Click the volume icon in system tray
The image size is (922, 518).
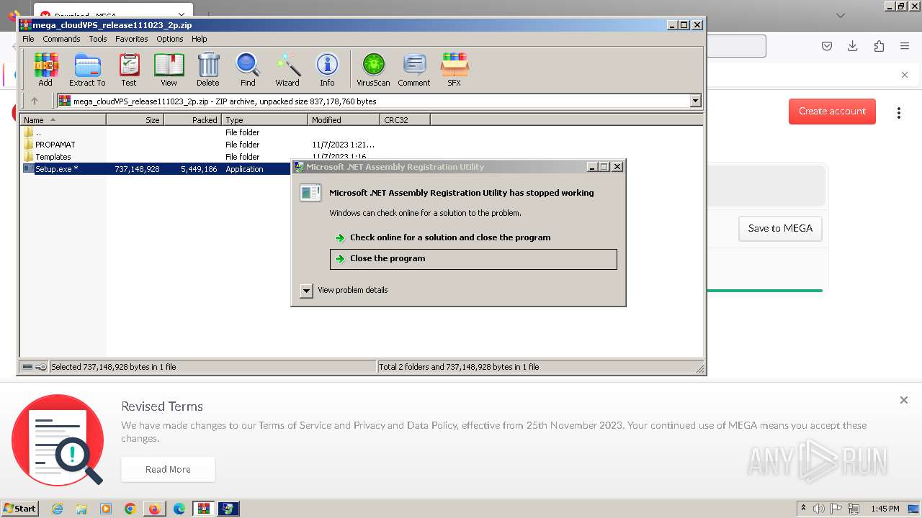pos(818,509)
